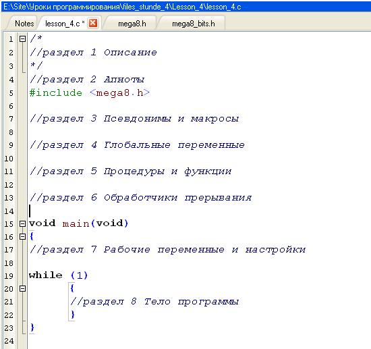Screen dimensions: 371x349
Task: Click comment 'раздел 8 Тело программы'
Action: [154, 301]
